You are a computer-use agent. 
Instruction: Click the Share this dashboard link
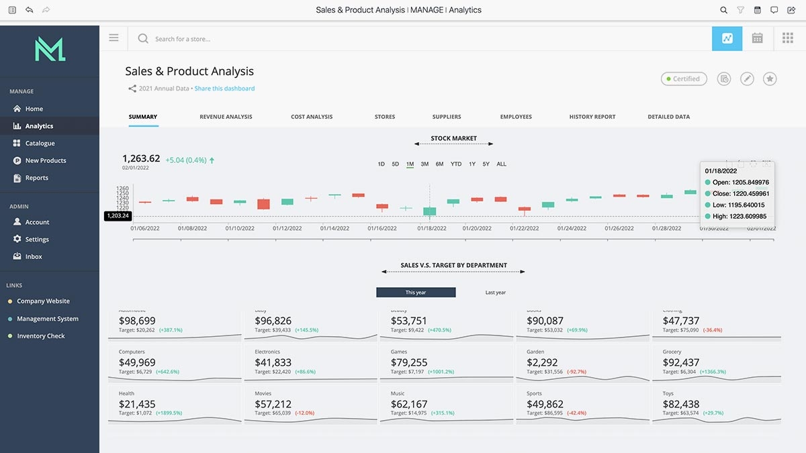[224, 89]
